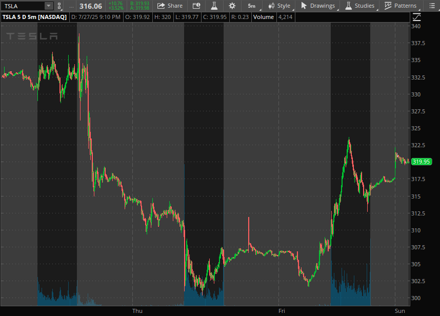Click the symbol link chain icon
Screen dimensions: 440x316
point(59,6)
